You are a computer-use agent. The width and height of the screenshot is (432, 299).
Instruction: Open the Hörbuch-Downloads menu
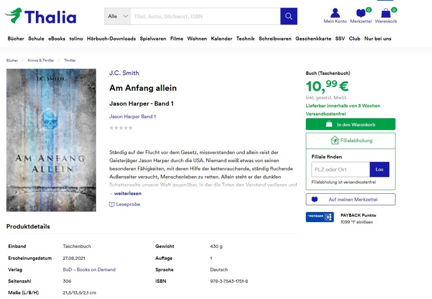111,38
